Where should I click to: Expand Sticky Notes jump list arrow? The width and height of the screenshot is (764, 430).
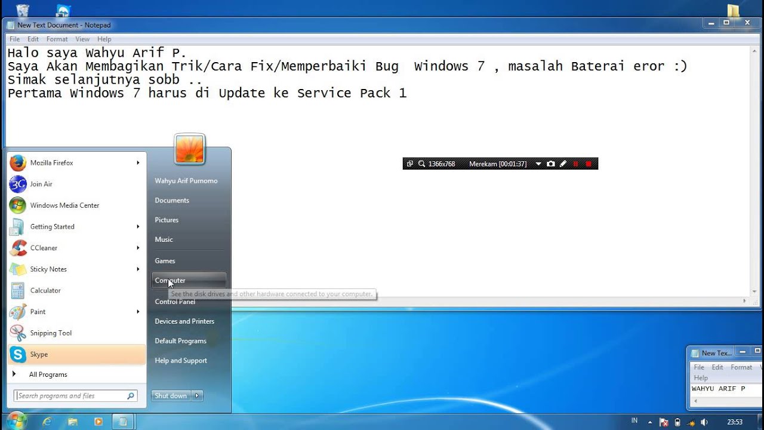click(138, 269)
